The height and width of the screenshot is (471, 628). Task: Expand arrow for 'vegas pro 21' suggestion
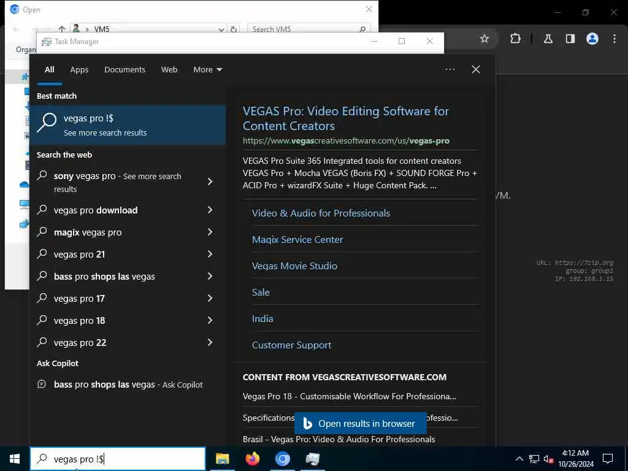[210, 254]
